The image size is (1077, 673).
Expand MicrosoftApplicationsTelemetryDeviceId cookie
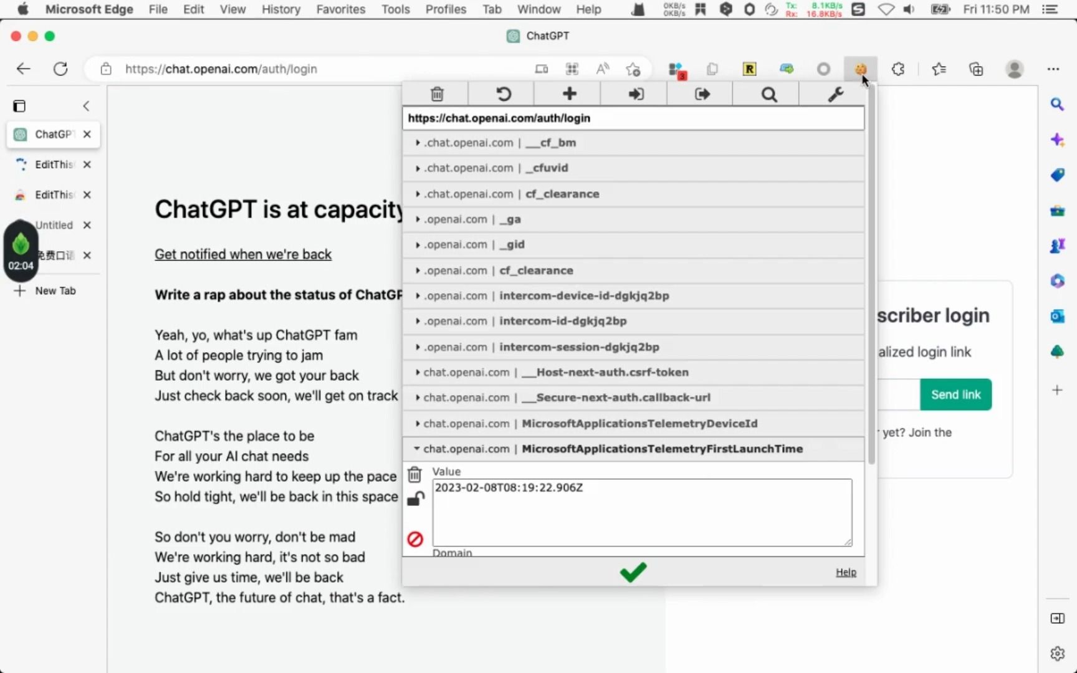tap(633, 424)
